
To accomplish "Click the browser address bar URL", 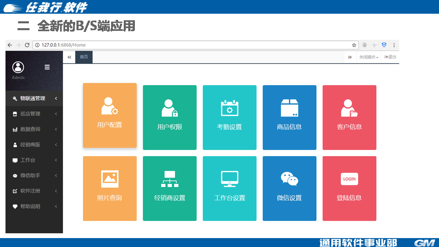I will [171, 45].
